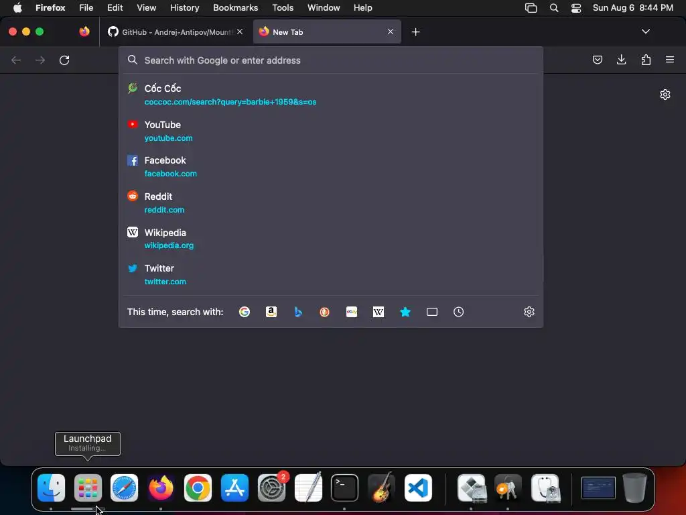This screenshot has height=515, width=686.
Task: Open Spotlight search in menu bar
Action: point(554,7)
